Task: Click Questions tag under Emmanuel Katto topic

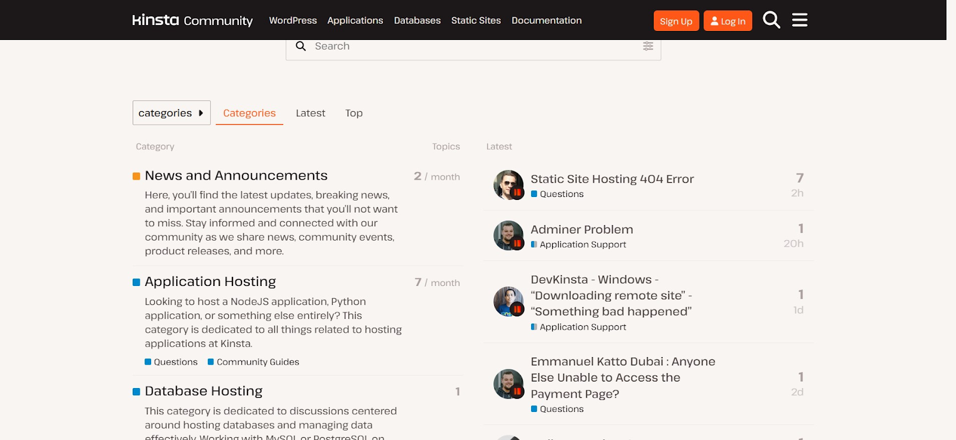Action: (x=557, y=409)
